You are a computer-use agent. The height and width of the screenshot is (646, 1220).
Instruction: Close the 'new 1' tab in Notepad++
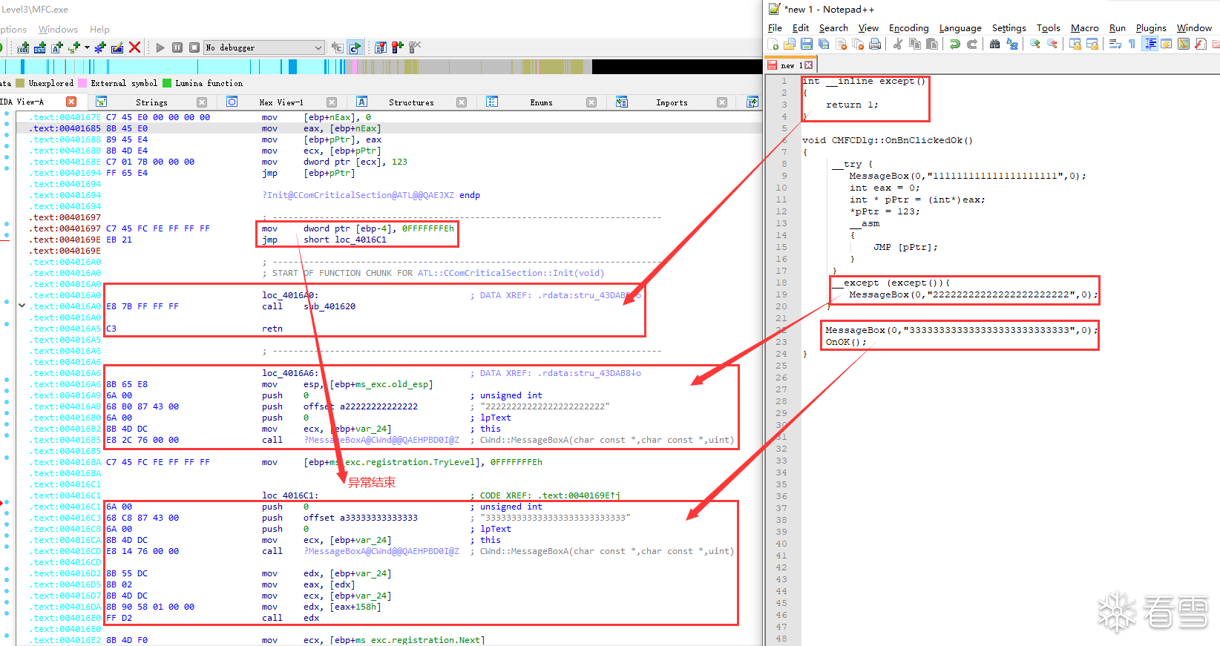tap(809, 65)
